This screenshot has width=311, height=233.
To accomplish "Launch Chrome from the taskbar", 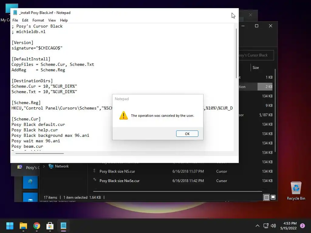I will coord(37,226).
